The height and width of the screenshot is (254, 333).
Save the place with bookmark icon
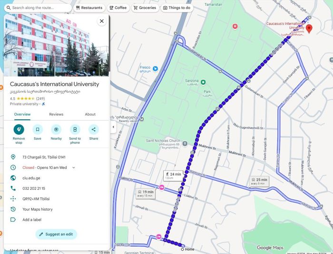(x=38, y=130)
